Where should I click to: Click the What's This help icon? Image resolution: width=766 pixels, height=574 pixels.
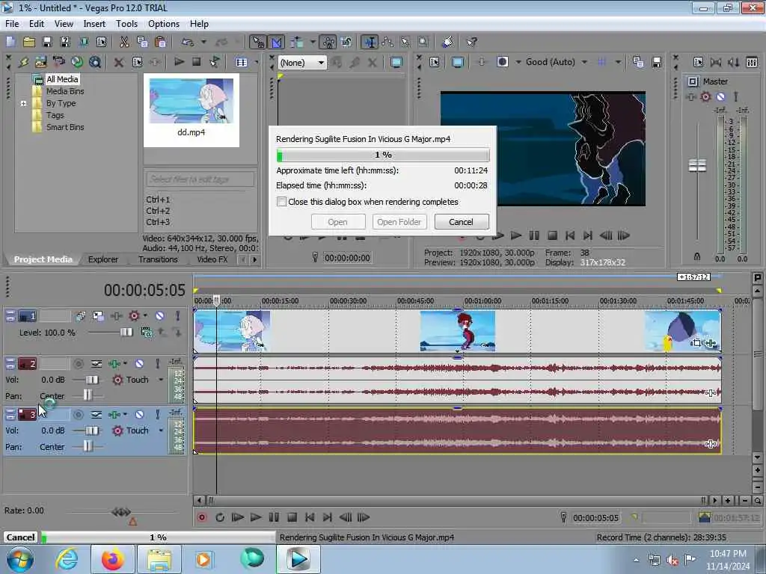tap(471, 42)
